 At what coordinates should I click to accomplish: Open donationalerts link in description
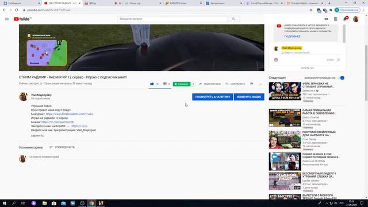coord(70,114)
